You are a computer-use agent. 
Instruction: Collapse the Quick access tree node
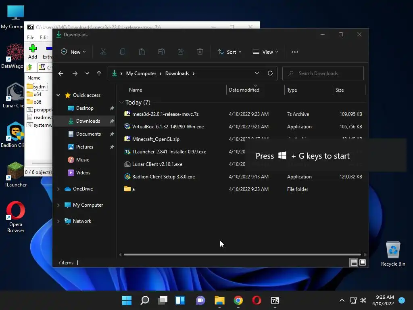58,95
